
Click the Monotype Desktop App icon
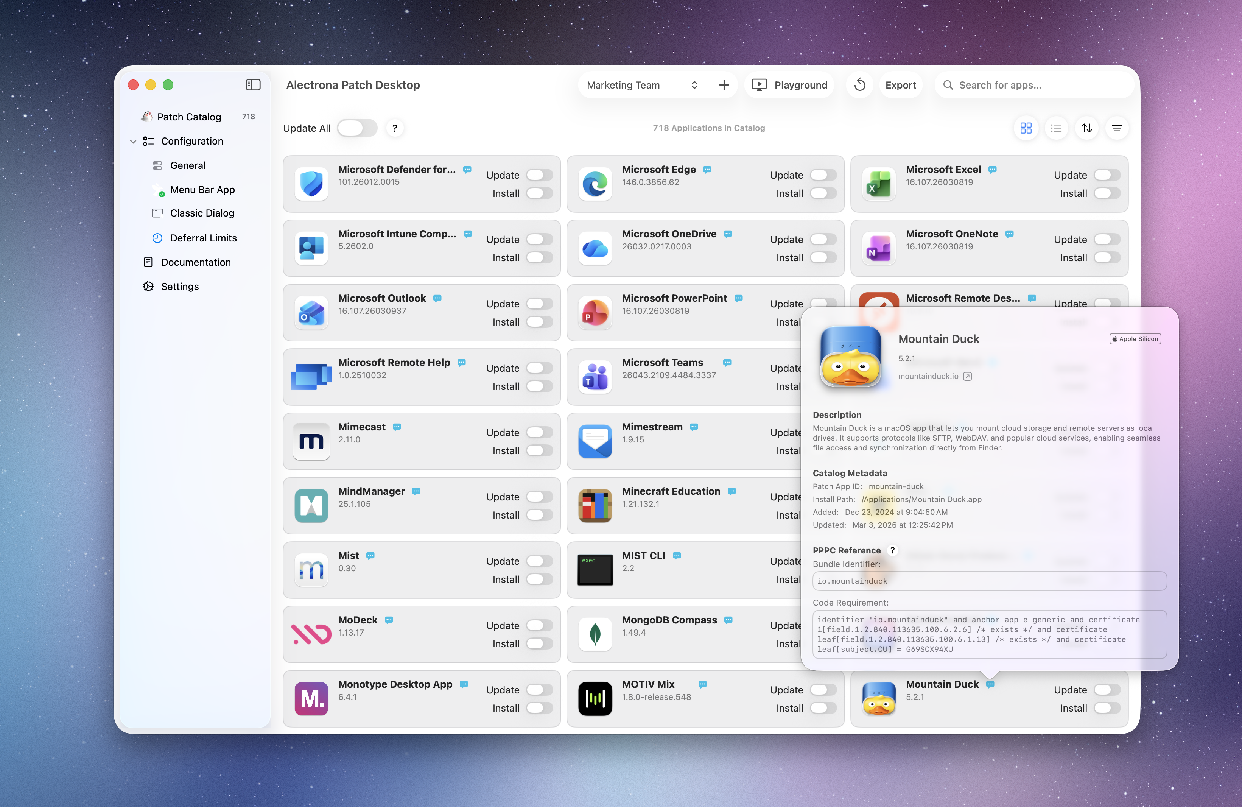[311, 698]
